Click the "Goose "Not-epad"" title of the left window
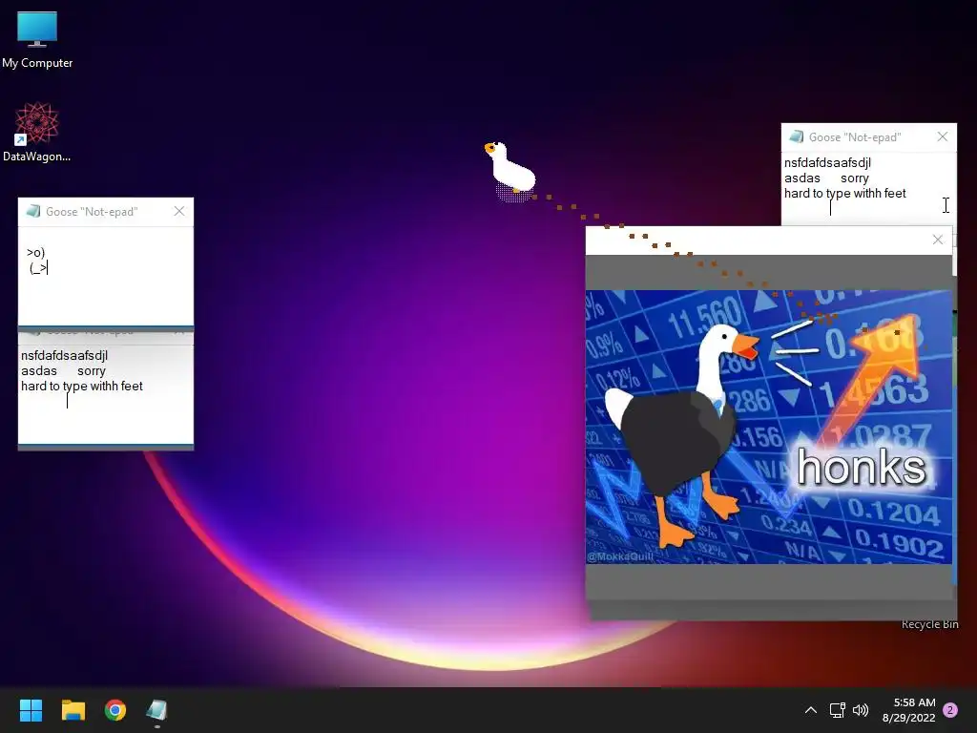Viewport: 977px width, 733px height. (x=92, y=211)
